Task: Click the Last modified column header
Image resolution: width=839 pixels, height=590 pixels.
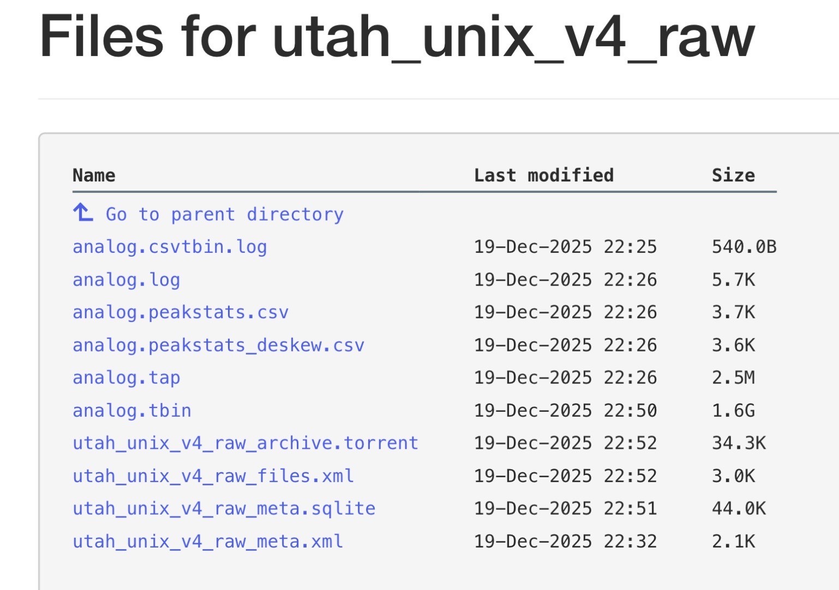Action: point(544,175)
